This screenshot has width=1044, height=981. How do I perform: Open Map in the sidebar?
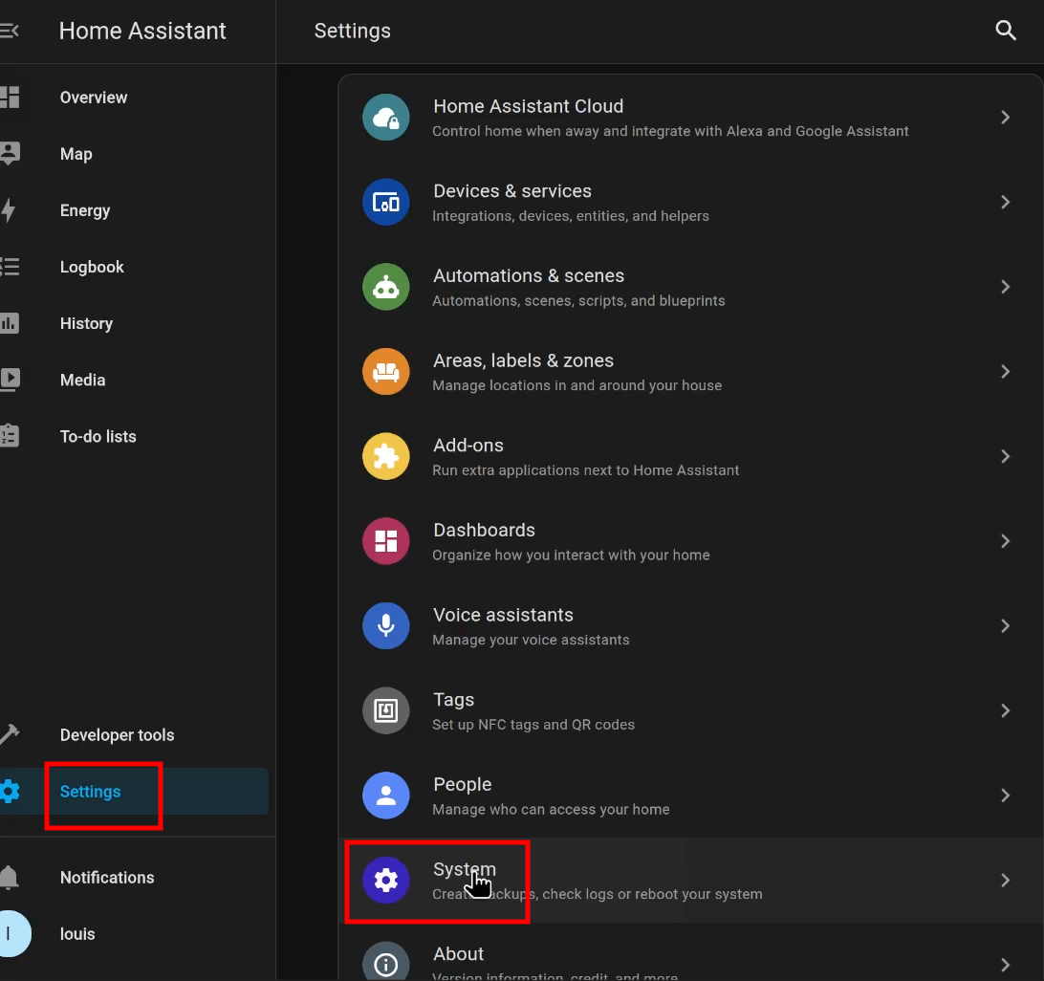[x=135, y=154]
